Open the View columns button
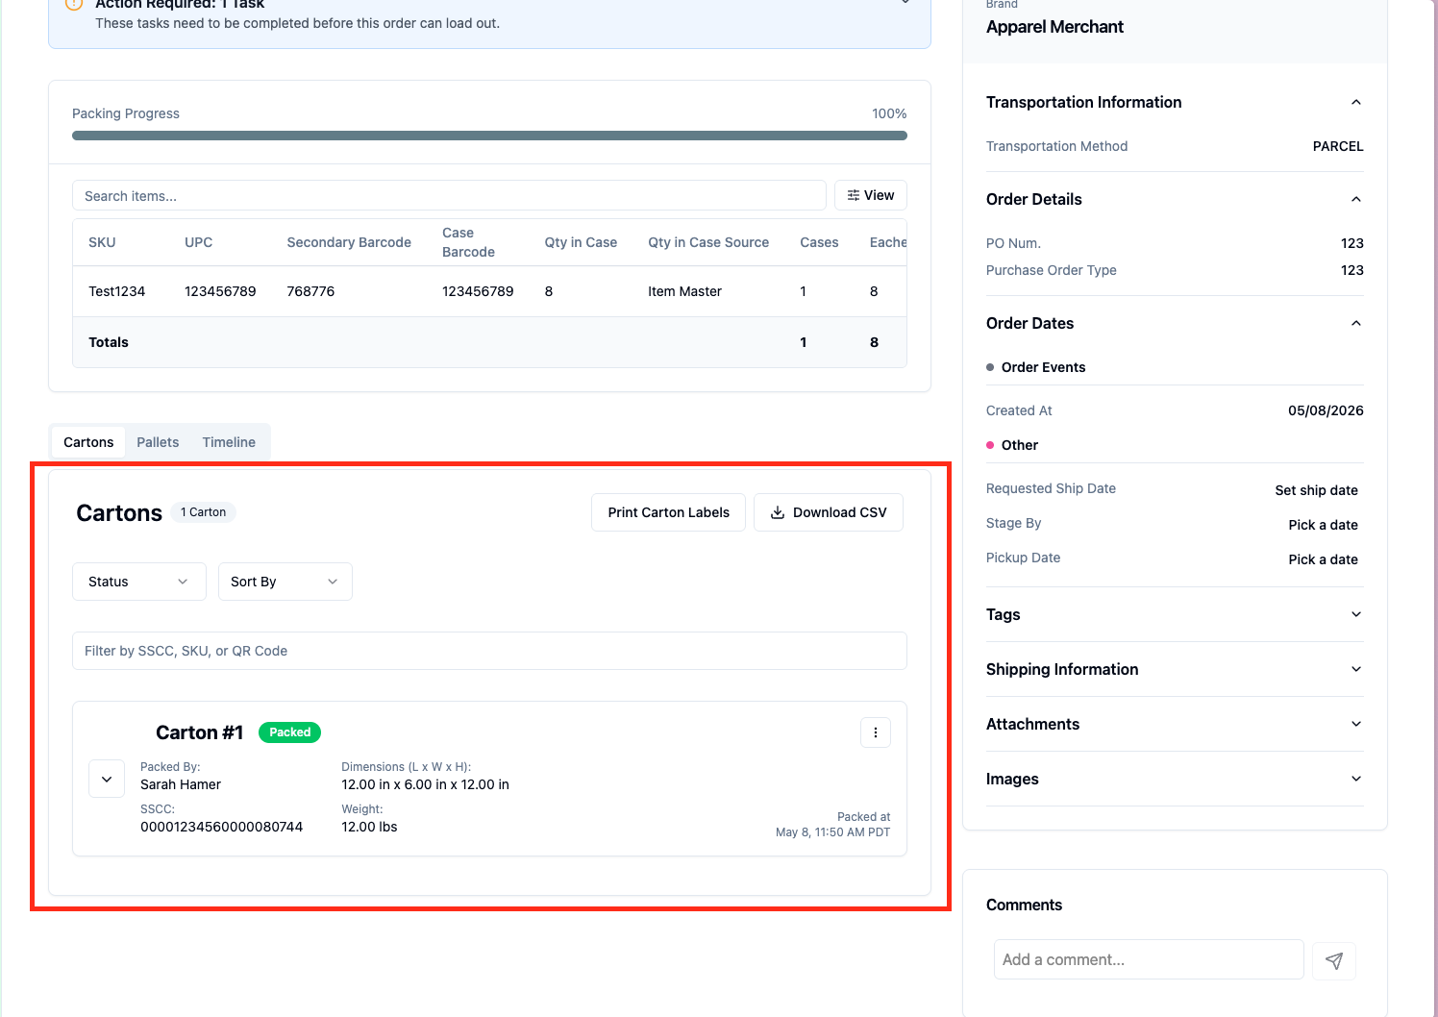 click(871, 195)
